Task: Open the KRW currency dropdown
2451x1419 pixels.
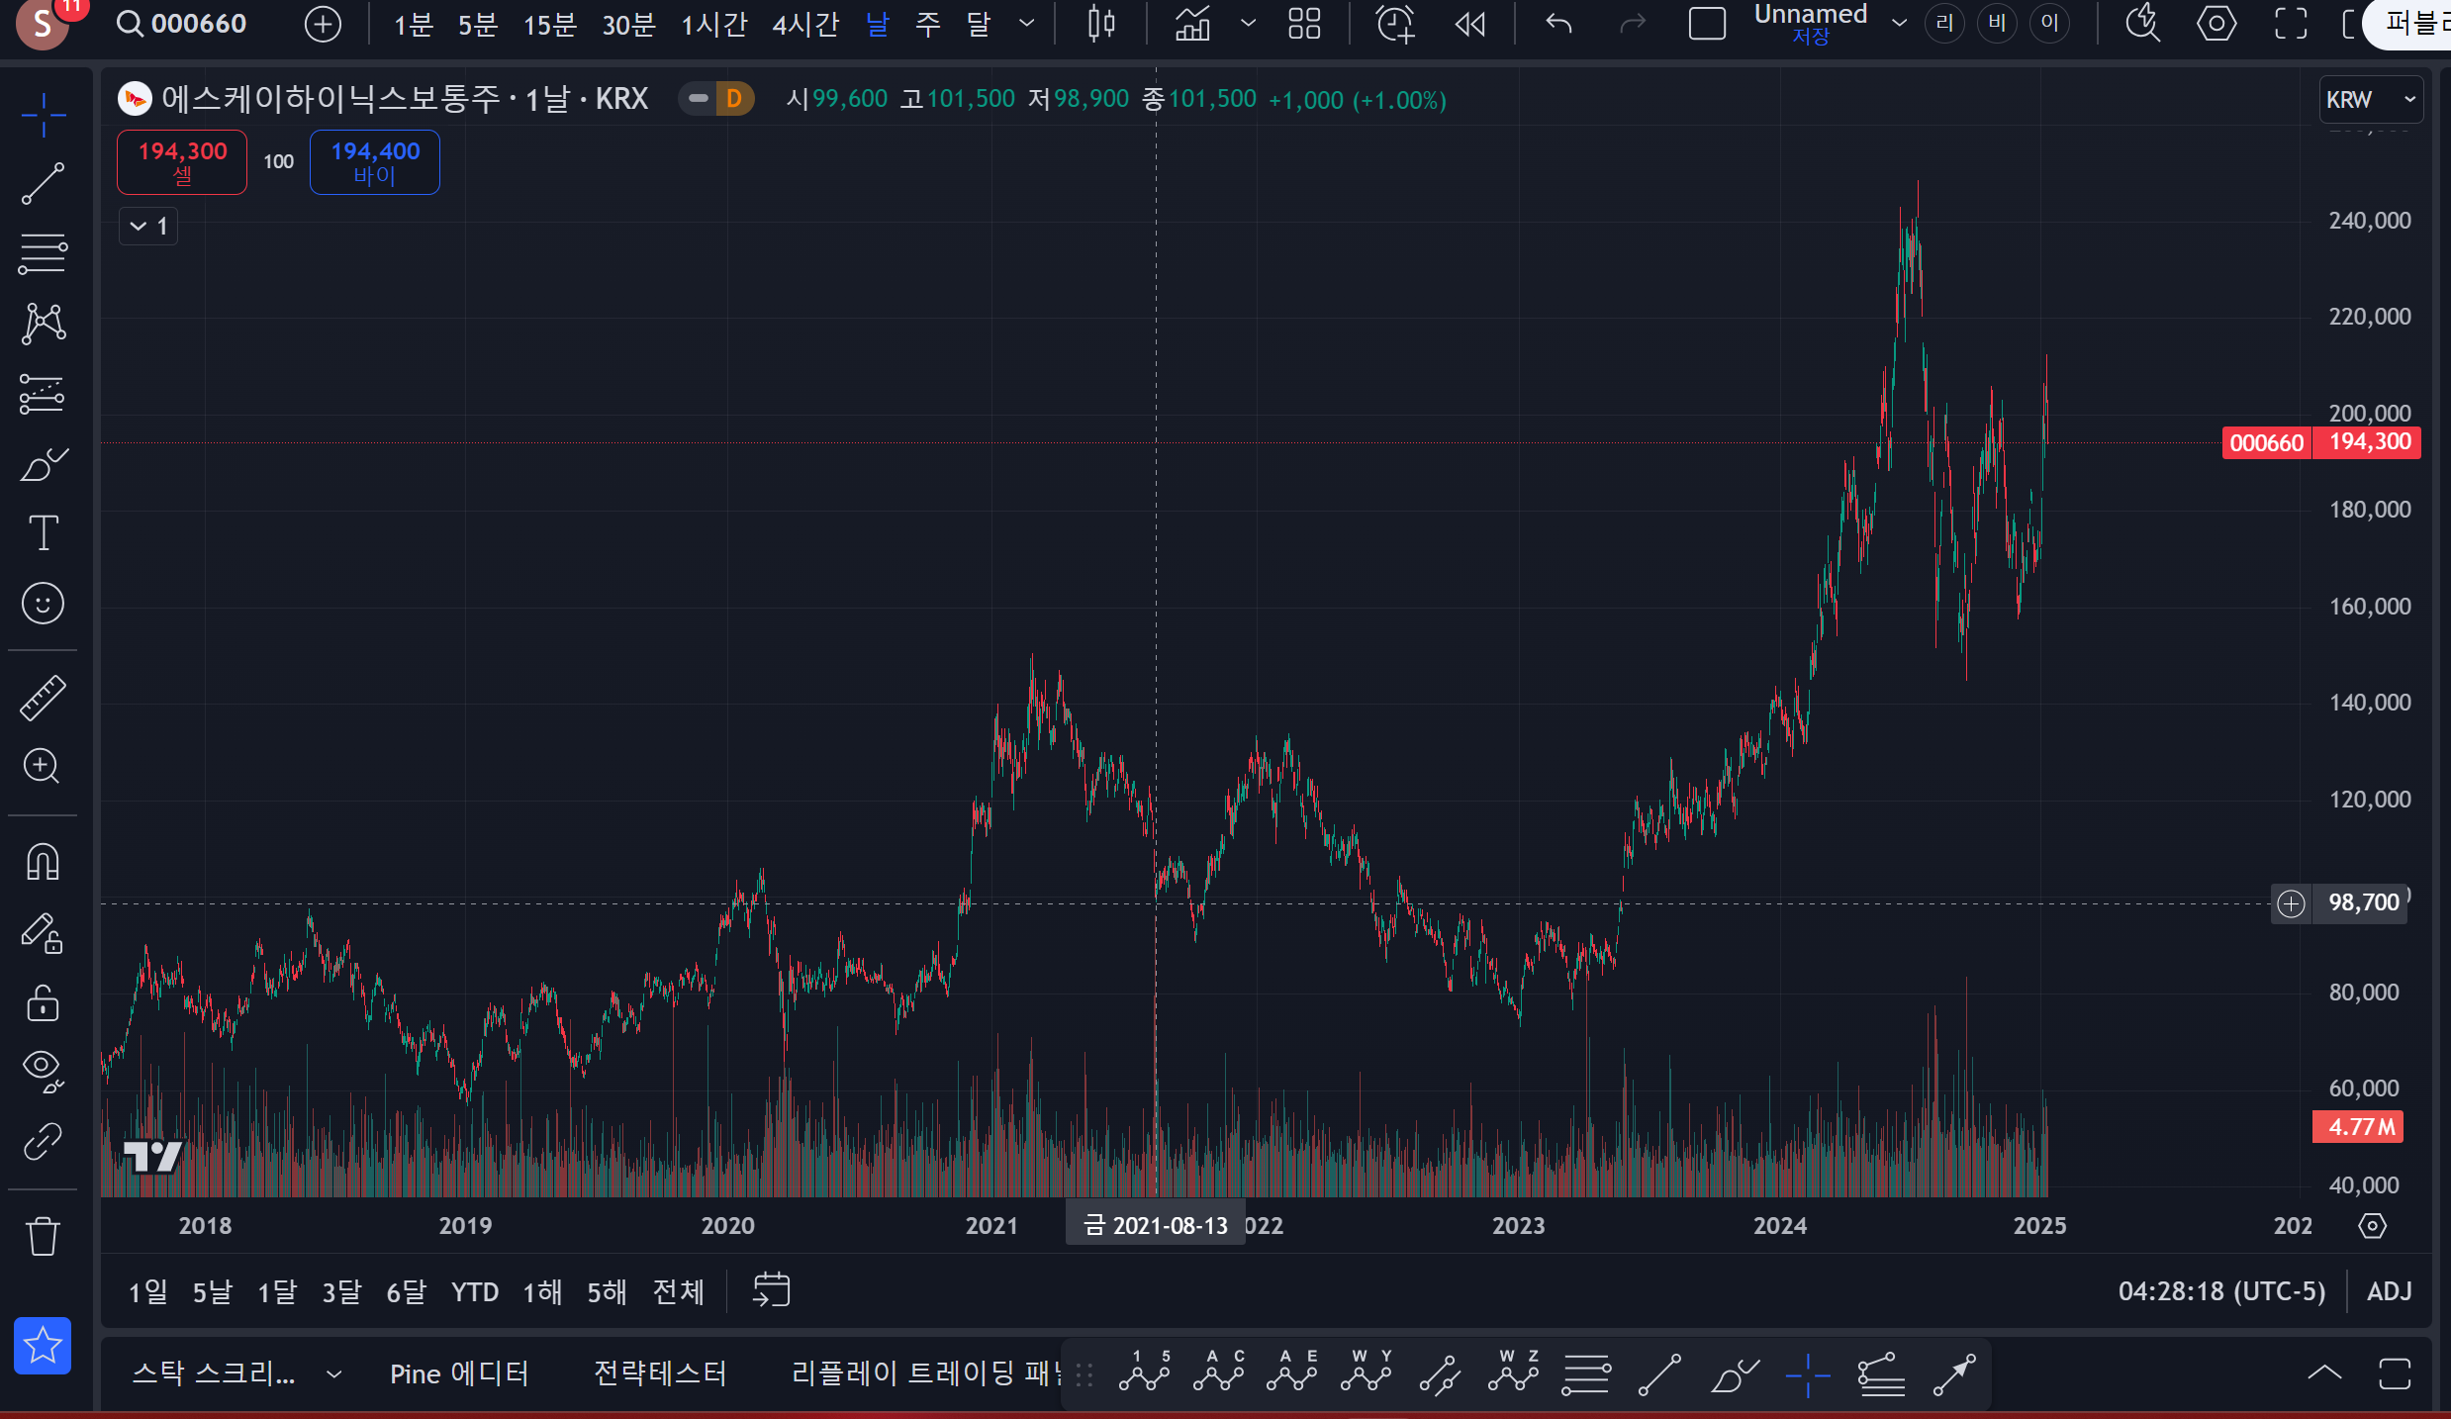Action: (x=2370, y=100)
